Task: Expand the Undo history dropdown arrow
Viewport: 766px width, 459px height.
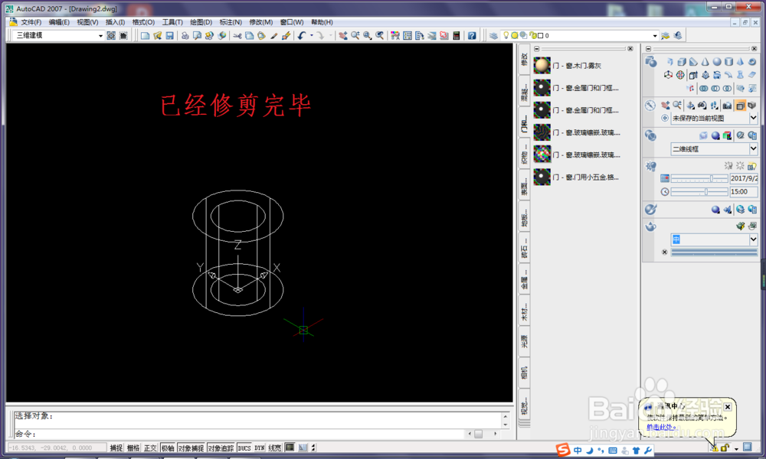Action: 312,36
